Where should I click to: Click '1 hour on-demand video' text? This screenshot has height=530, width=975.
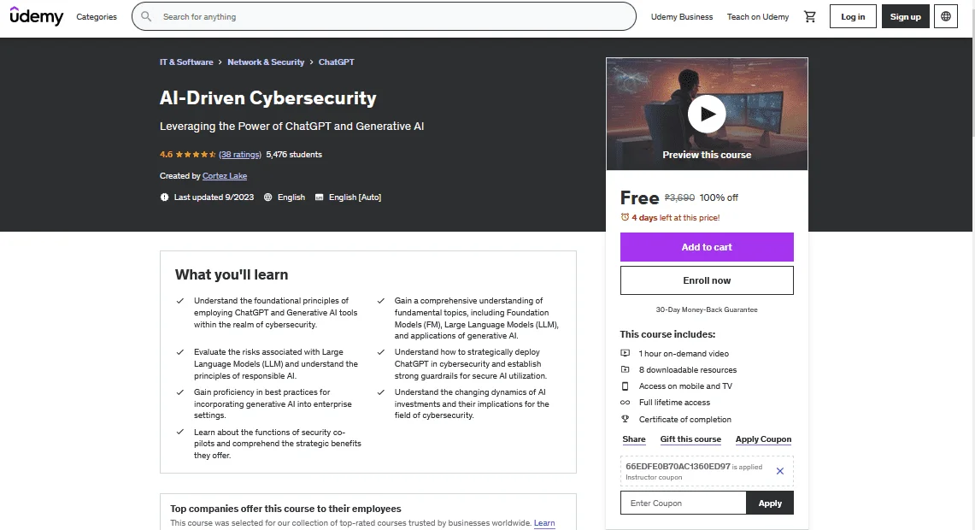[x=684, y=353]
